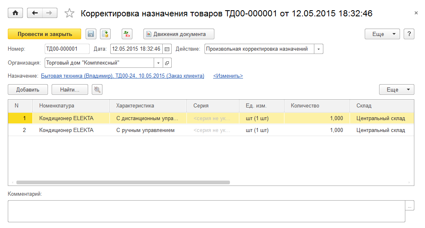425x228 pixels.
Task: Go back with the left arrow
Action: pyautogui.click(x=34, y=13)
